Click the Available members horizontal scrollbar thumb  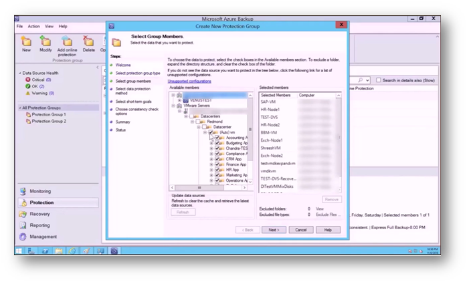tap(199, 188)
